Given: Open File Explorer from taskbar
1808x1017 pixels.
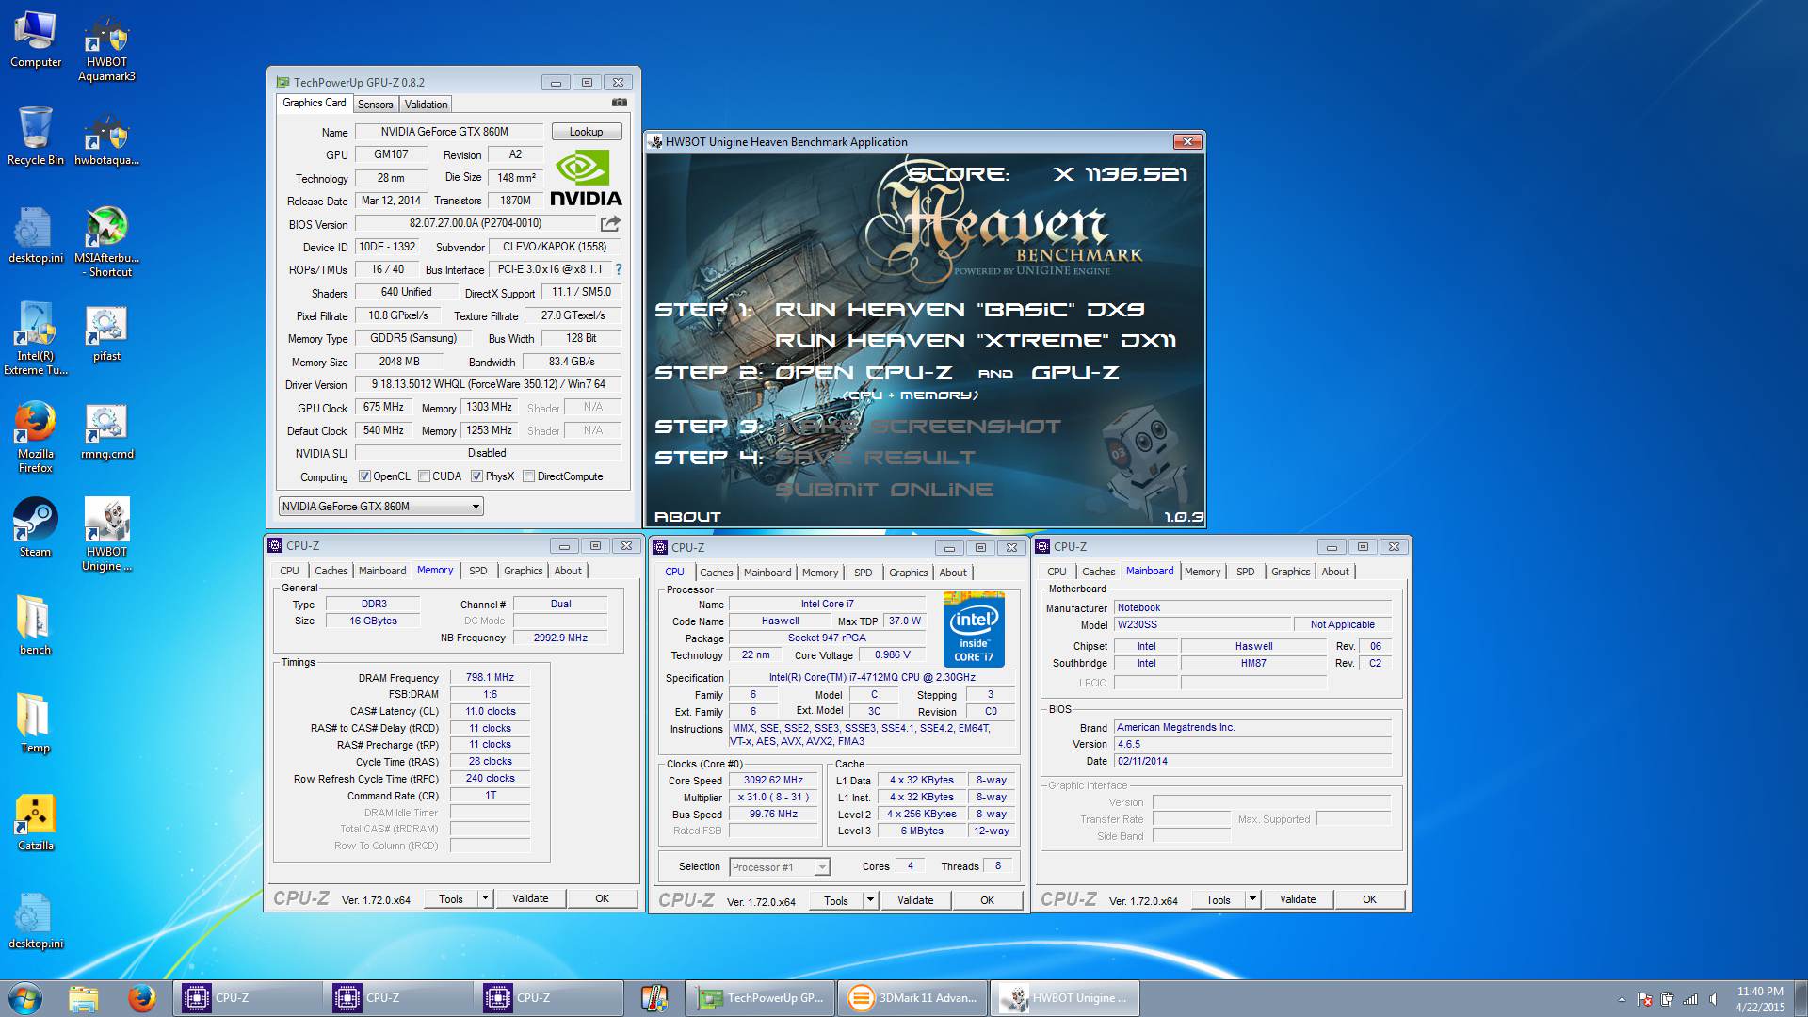Looking at the screenshot, I should point(83,998).
